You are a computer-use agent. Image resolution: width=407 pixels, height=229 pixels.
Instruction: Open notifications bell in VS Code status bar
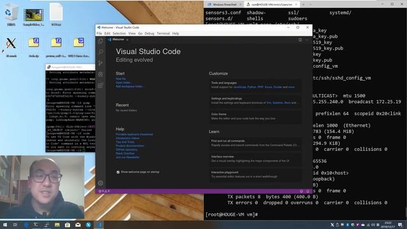coord(308,191)
